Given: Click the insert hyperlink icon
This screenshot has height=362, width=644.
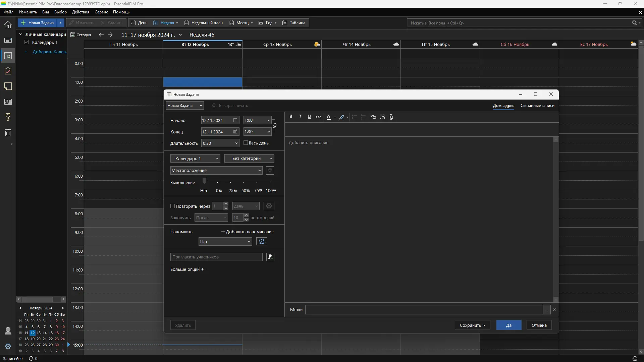Looking at the screenshot, I should click(373, 117).
